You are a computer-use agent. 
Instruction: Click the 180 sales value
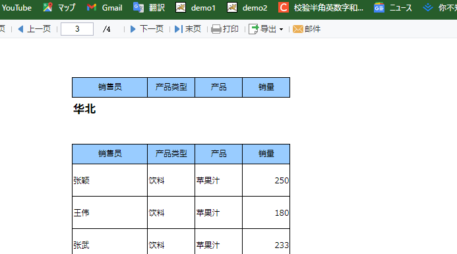click(282, 213)
